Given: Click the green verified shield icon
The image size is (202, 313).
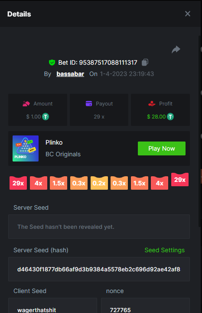Looking at the screenshot, I should pyautogui.click(x=52, y=63).
